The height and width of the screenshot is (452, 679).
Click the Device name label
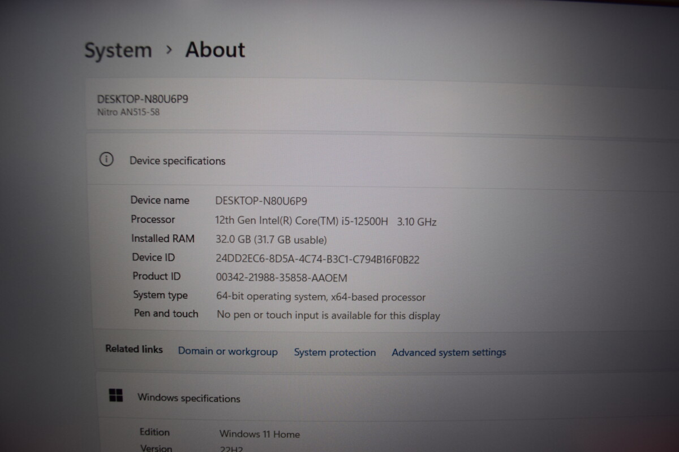coord(160,200)
